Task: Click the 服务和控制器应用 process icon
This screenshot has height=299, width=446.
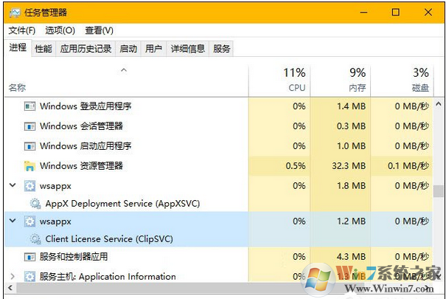Action: tap(30, 257)
